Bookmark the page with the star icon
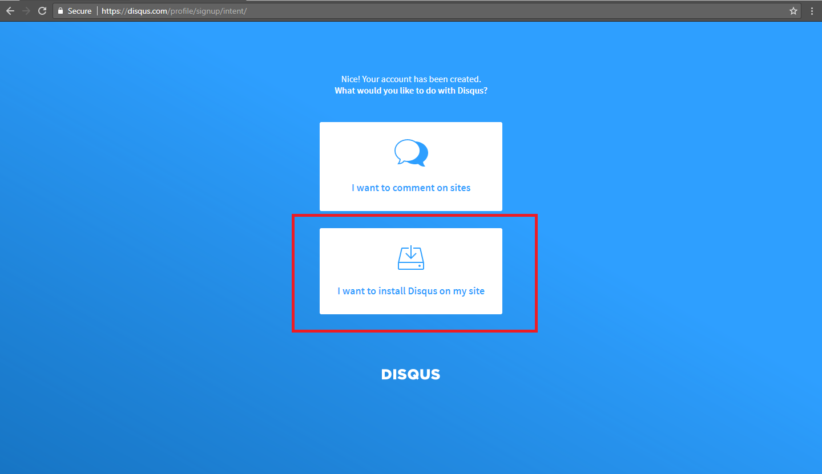The width and height of the screenshot is (822, 474). [x=793, y=11]
